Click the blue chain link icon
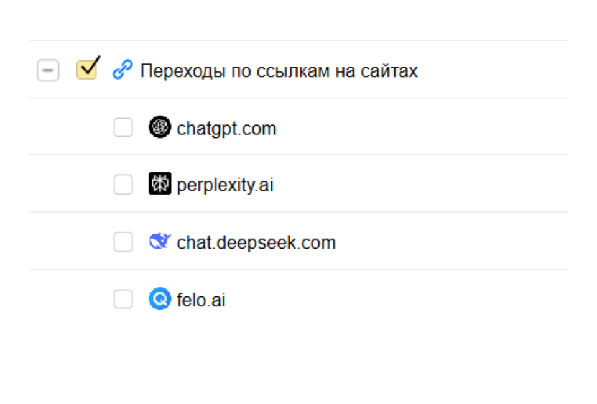The image size is (597, 404). (123, 71)
